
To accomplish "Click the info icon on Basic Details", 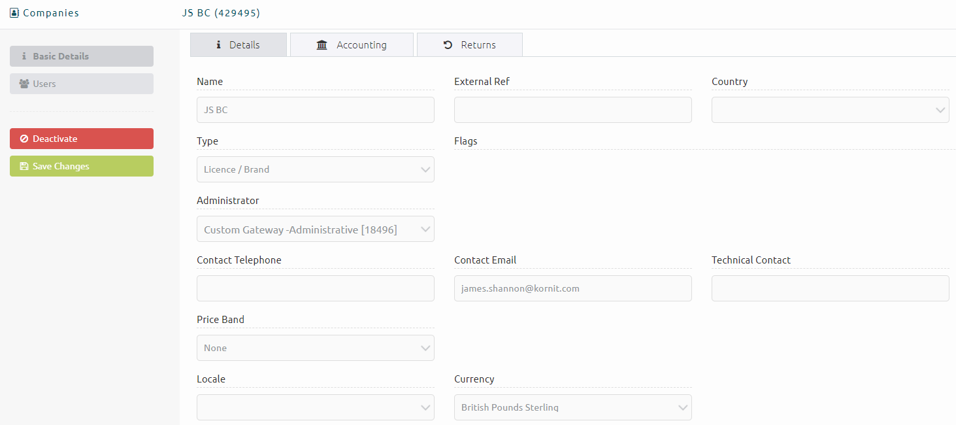I will (x=24, y=56).
